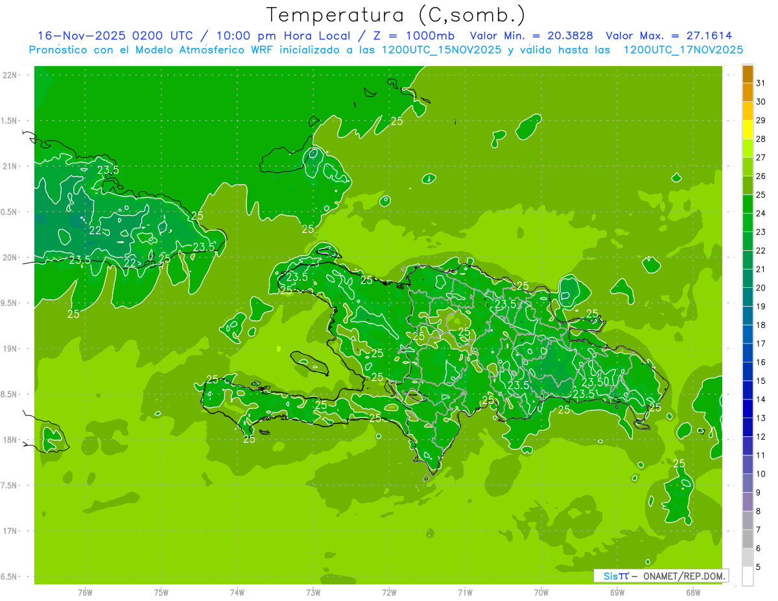
Task: Click the "69W" longitude axis label
Action: (617, 593)
